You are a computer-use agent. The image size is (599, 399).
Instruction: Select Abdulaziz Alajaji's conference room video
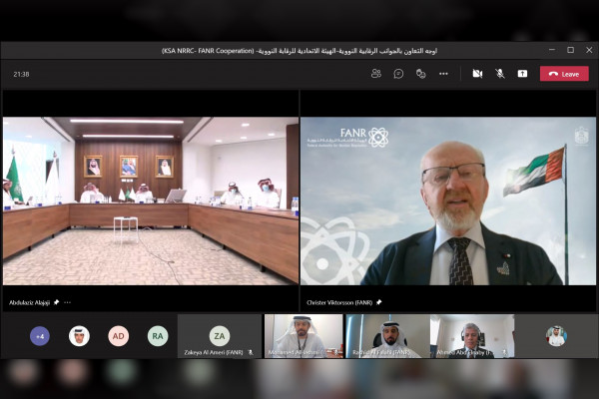(x=151, y=200)
